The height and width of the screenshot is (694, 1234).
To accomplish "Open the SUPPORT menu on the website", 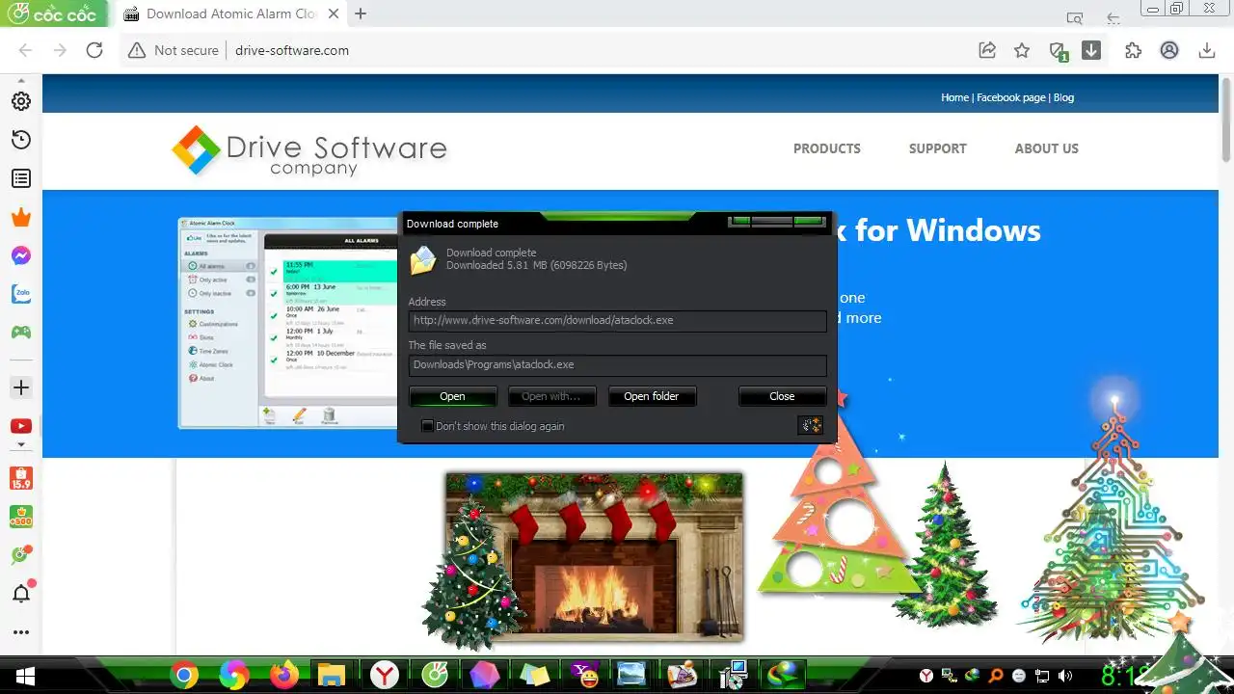I will [937, 148].
